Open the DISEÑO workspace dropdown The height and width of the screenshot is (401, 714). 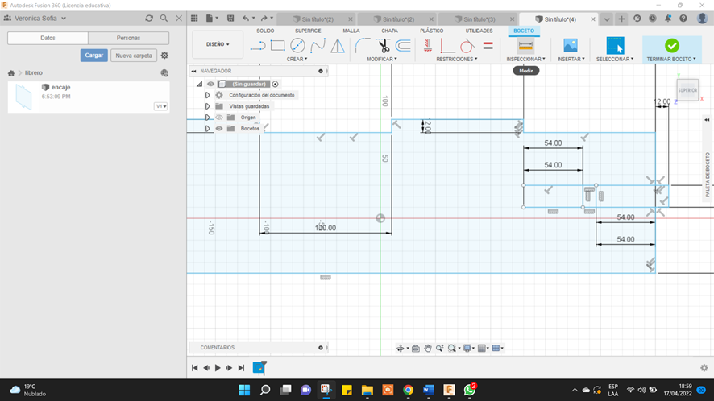[x=218, y=44]
